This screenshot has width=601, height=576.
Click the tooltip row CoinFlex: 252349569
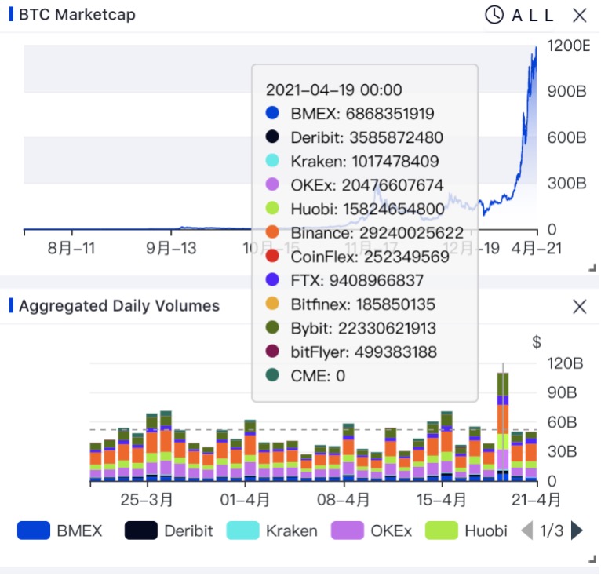tap(357, 257)
